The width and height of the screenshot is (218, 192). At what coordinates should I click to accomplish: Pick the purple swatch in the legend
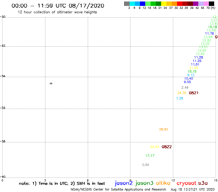[196, 4]
